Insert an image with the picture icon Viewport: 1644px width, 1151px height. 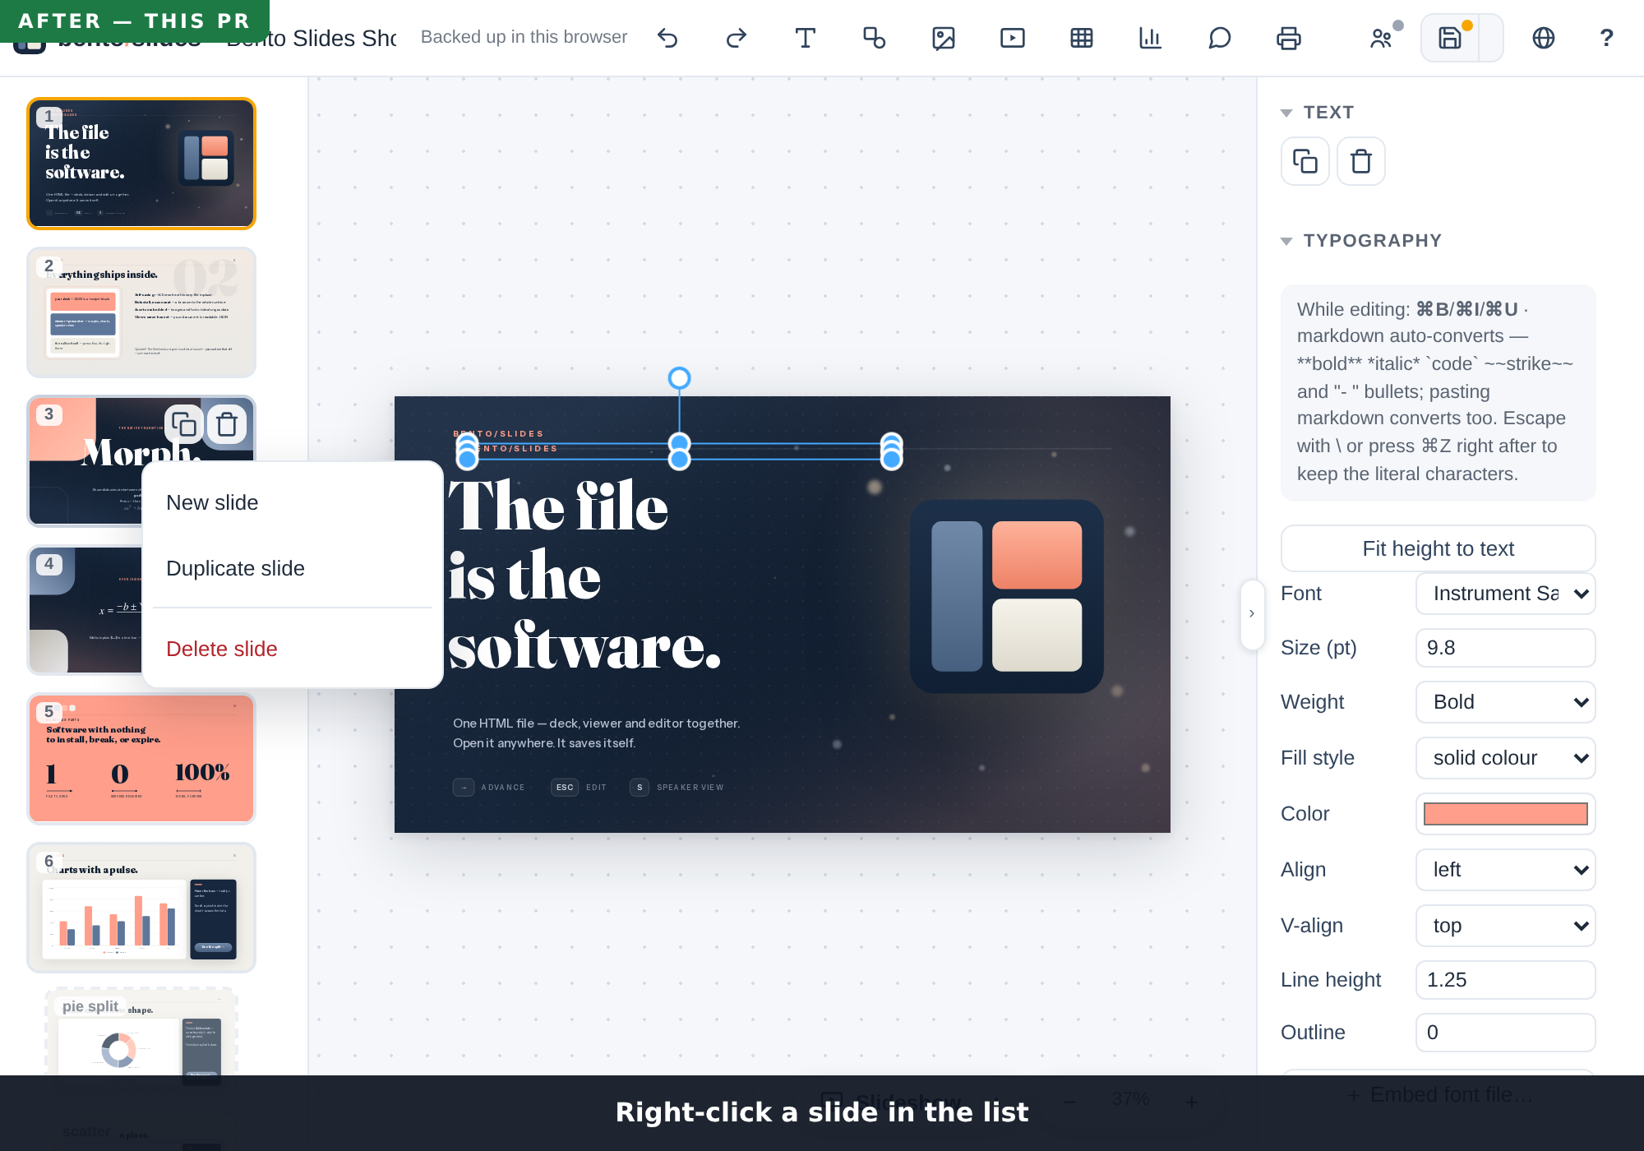click(944, 38)
